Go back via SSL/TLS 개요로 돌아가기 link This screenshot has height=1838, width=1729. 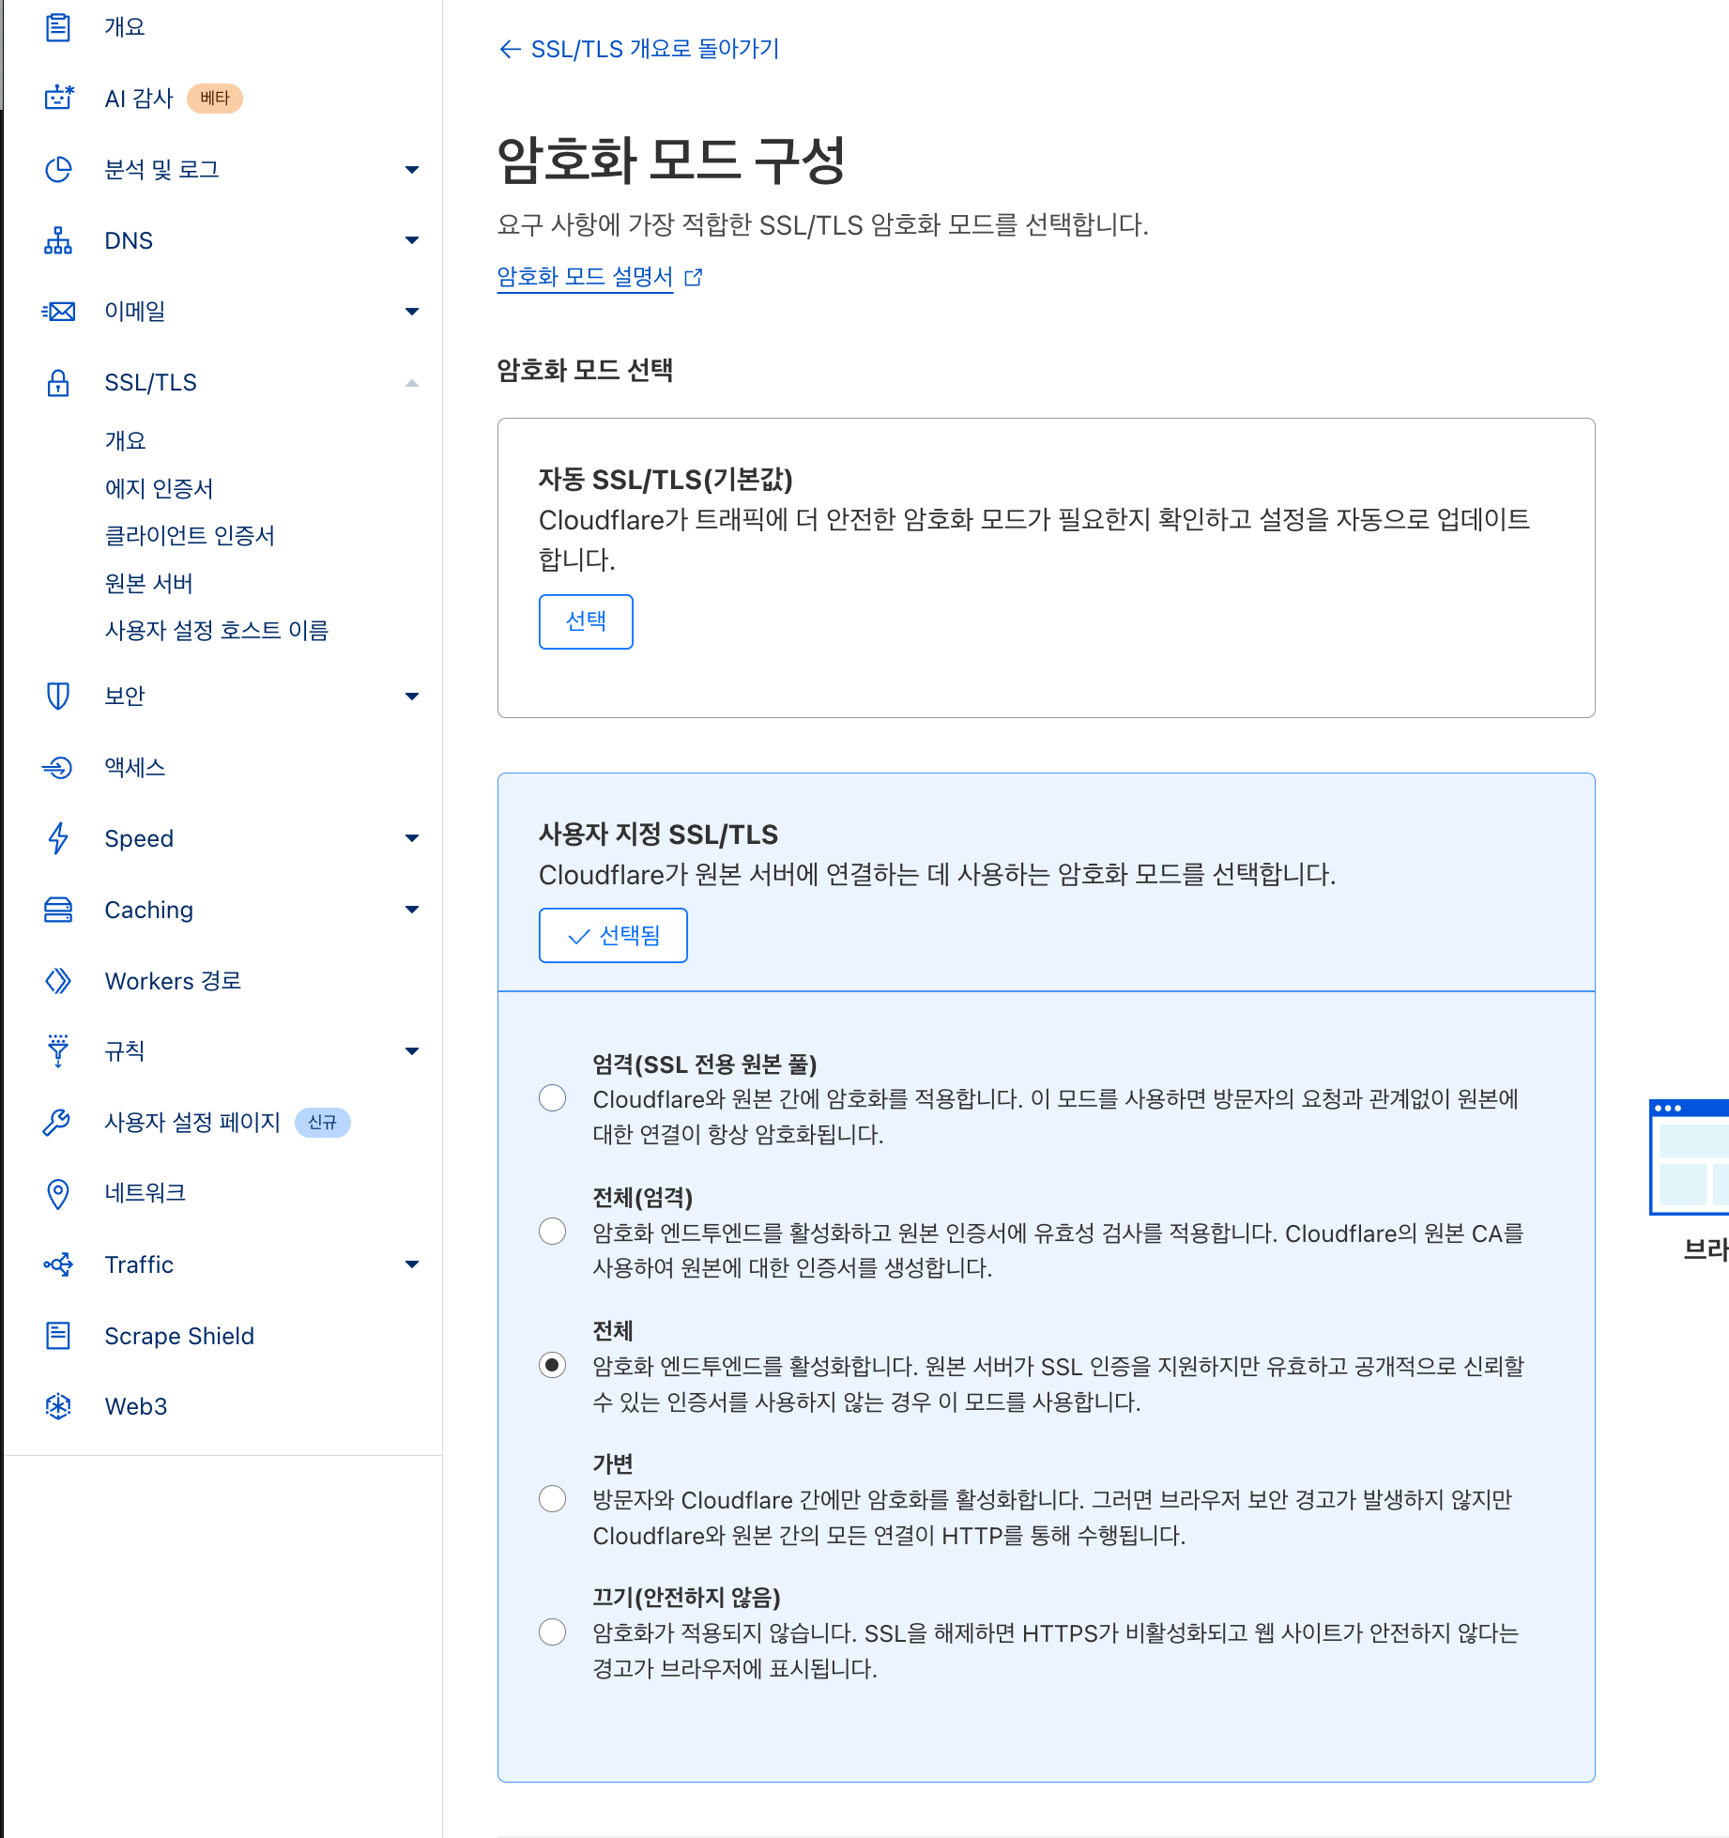tap(639, 49)
